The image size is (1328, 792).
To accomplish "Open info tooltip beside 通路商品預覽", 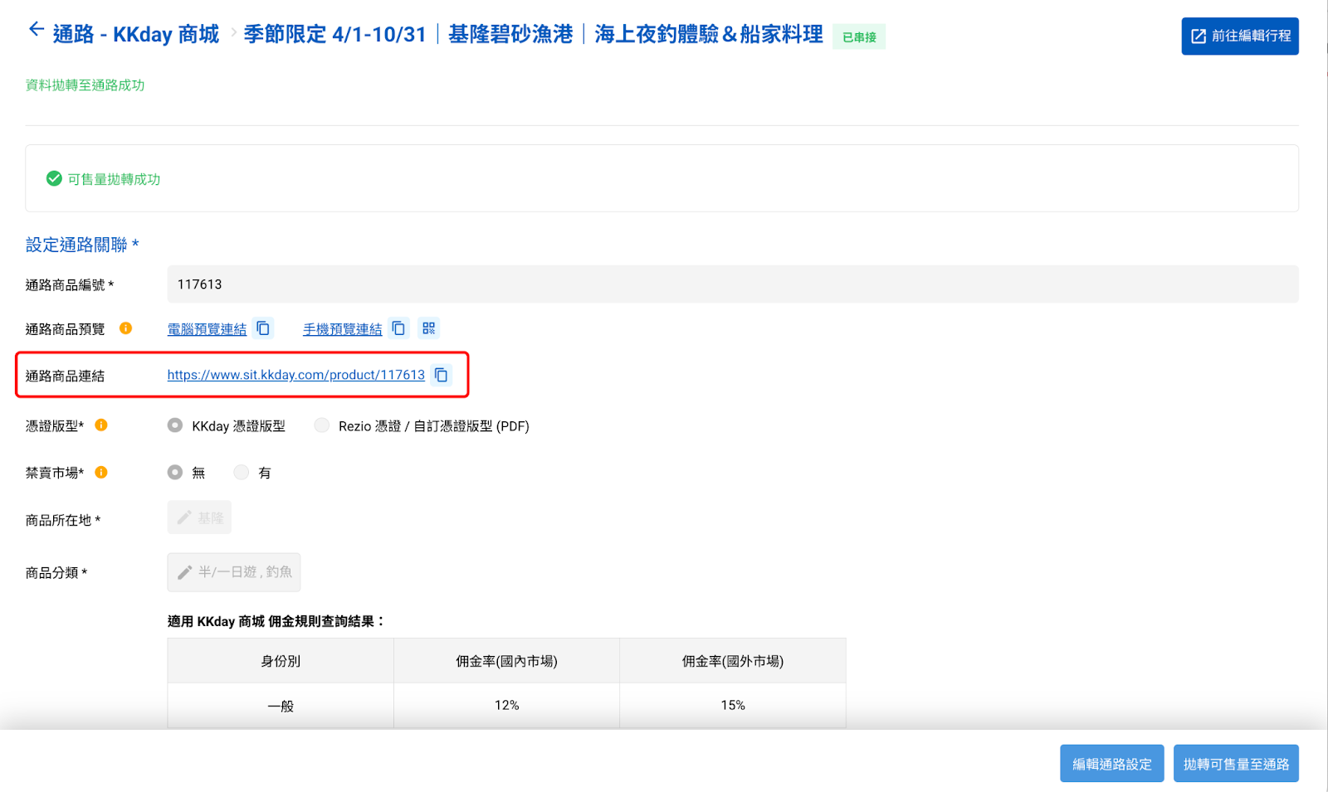I will pos(126,328).
